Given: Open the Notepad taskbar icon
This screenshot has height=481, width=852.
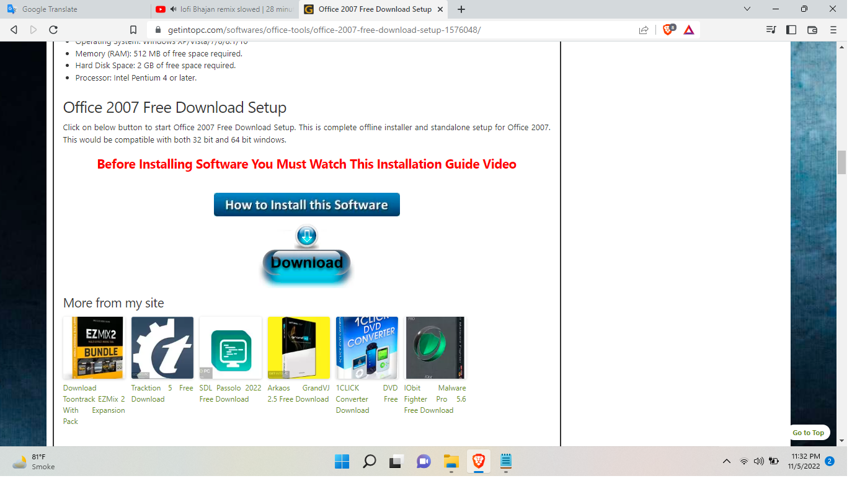Looking at the screenshot, I should (x=505, y=461).
